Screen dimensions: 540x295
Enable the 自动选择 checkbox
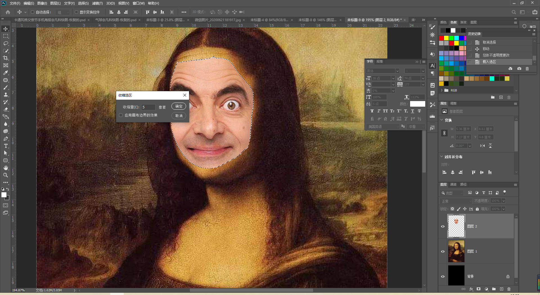33,12
